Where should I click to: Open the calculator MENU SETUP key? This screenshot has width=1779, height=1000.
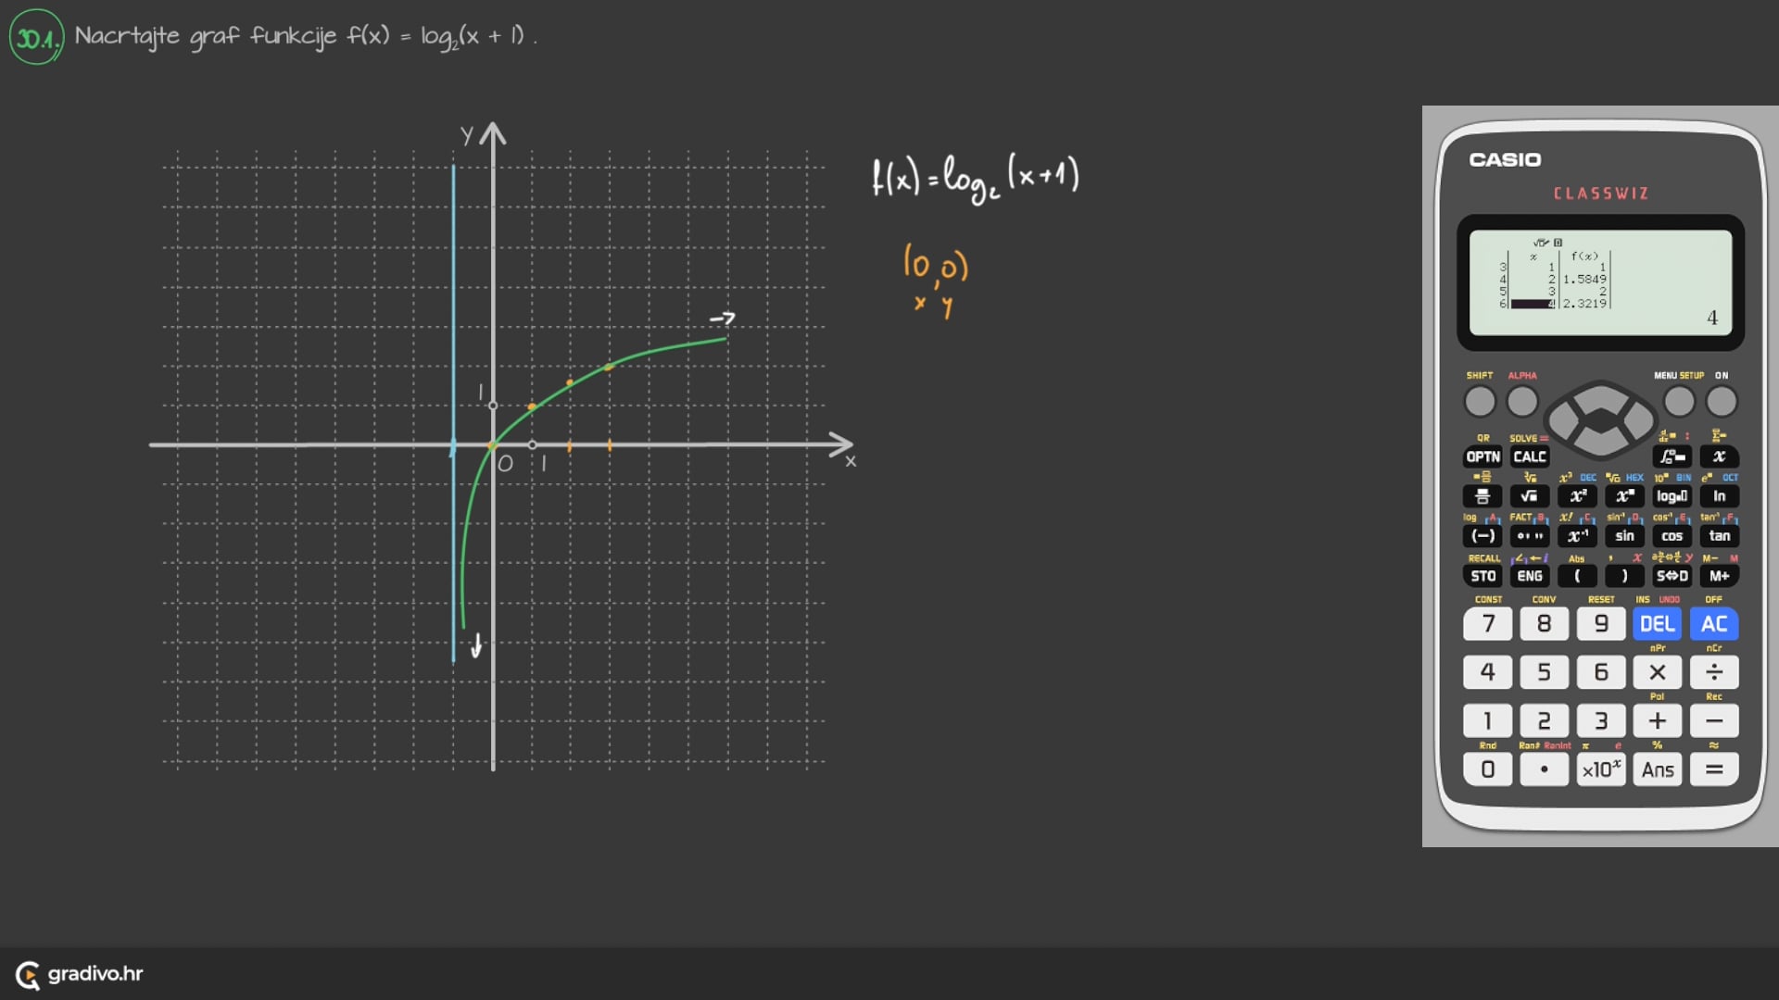tap(1678, 402)
